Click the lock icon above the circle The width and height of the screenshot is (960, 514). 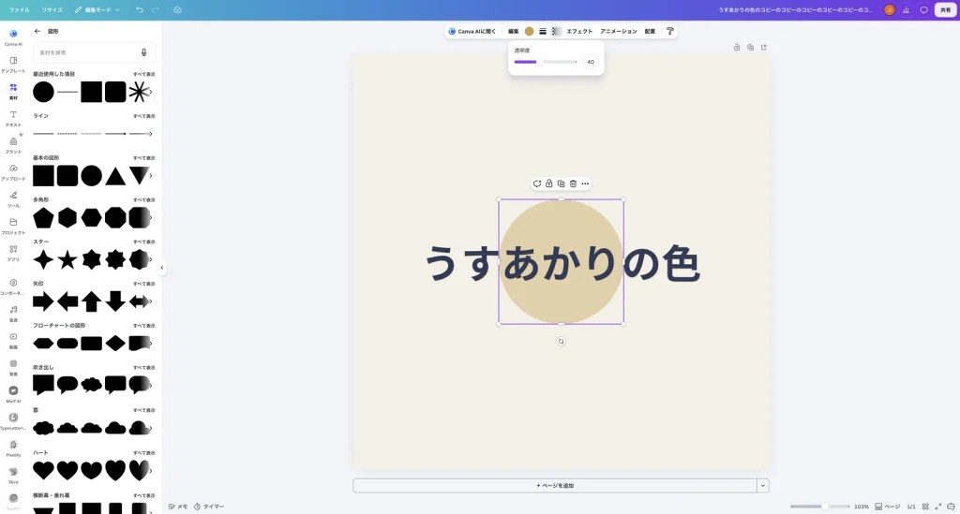tap(549, 184)
